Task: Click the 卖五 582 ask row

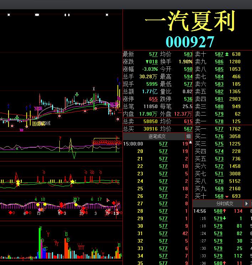Action: pos(218,92)
